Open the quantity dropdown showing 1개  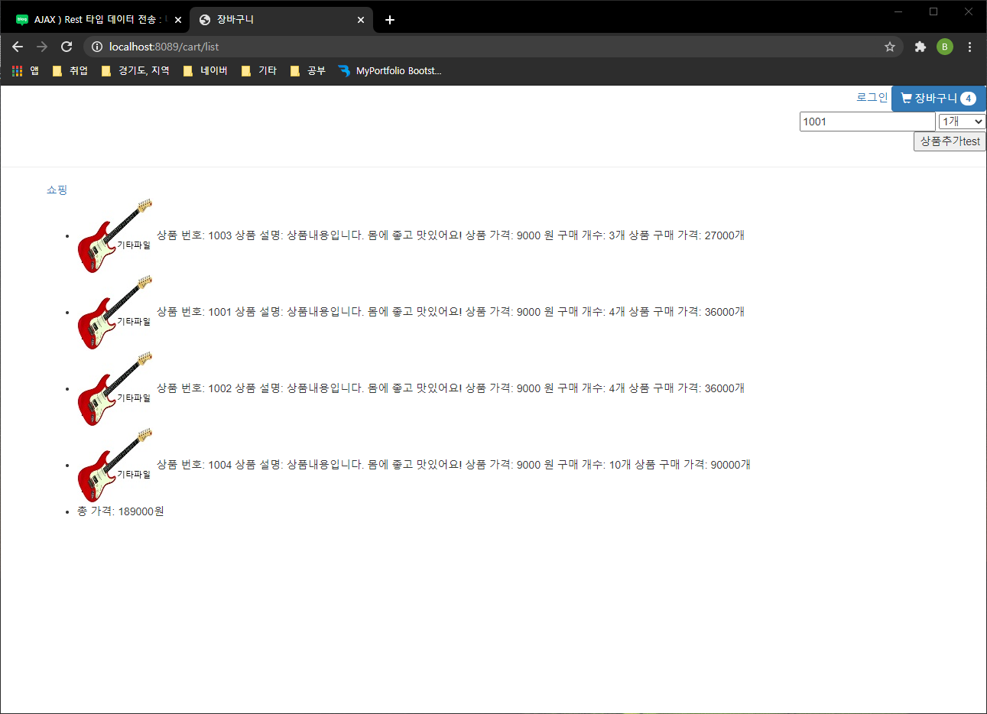(x=962, y=121)
